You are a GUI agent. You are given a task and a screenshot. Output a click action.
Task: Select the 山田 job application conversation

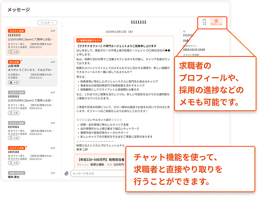coord(31,72)
